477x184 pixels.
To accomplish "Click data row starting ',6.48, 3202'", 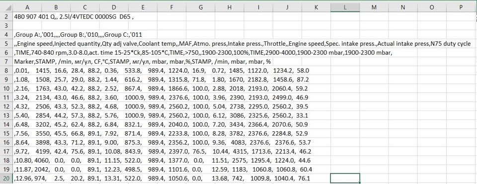I will (161, 124).
